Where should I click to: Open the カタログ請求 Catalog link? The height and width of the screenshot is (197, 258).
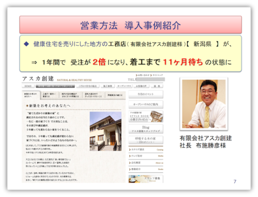click(x=146, y=150)
